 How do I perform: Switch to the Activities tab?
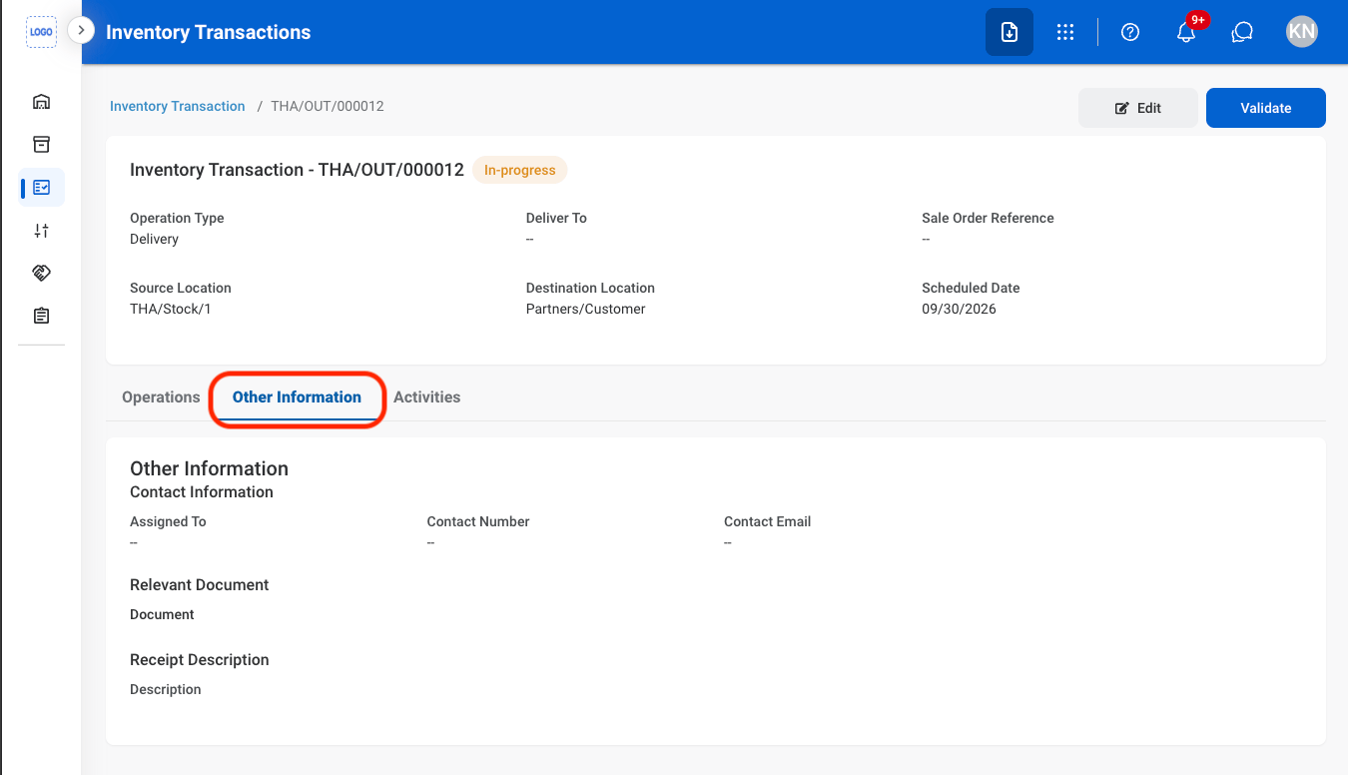[x=426, y=396]
